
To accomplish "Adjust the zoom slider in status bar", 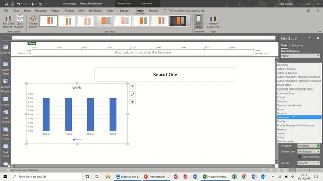I will pyautogui.click(x=309, y=170).
